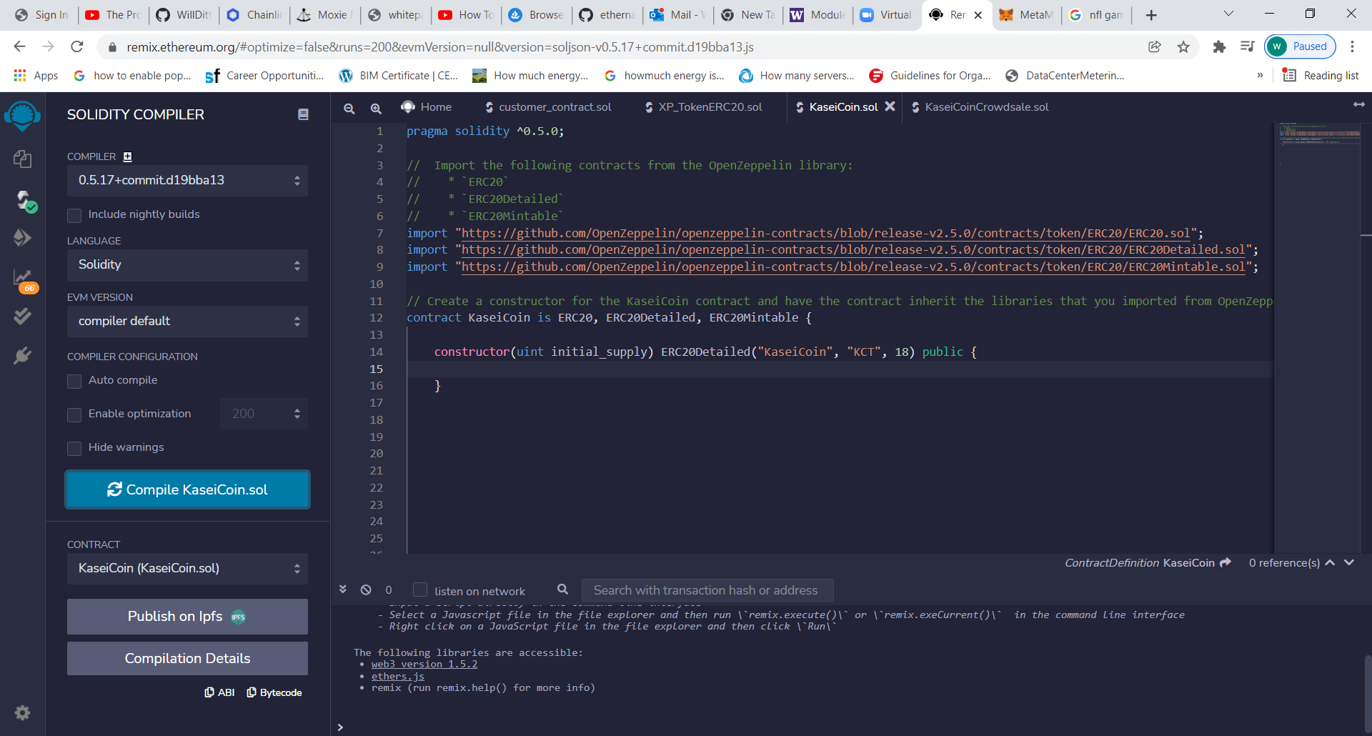Switch to customer_contract.sol tab
The image size is (1372, 736).
[x=548, y=107]
